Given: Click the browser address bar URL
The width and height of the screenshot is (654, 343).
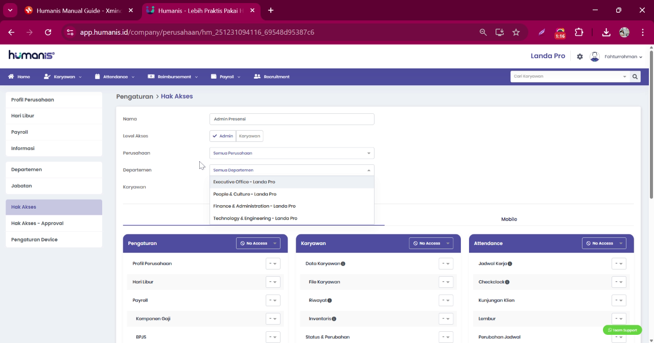Looking at the screenshot, I should [x=197, y=32].
